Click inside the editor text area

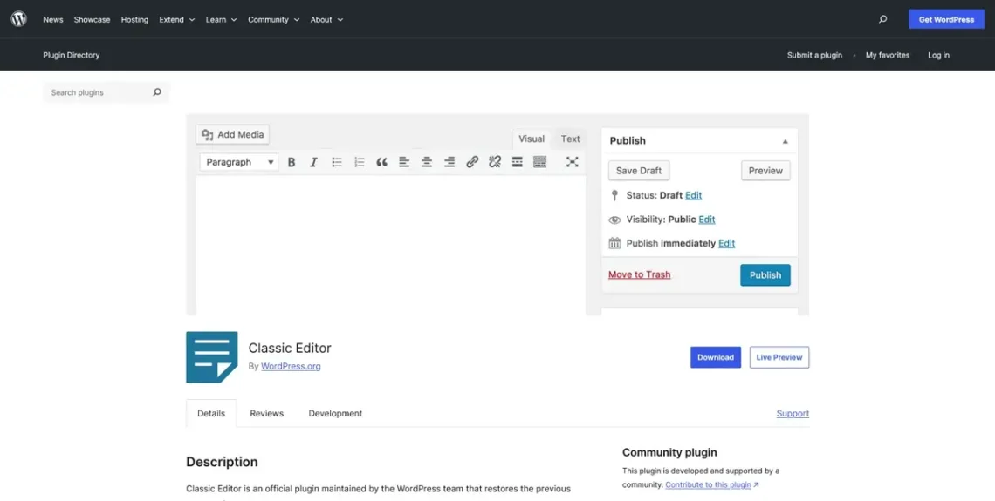point(391,245)
